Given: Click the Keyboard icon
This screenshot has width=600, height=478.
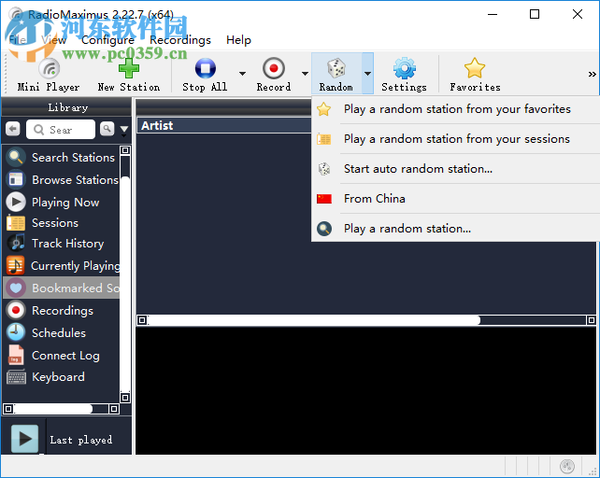Looking at the screenshot, I should pyautogui.click(x=17, y=376).
